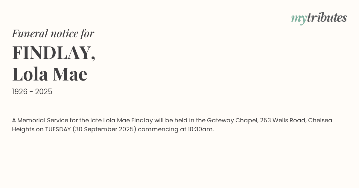Click the green "my" in the logo

coord(299,19)
